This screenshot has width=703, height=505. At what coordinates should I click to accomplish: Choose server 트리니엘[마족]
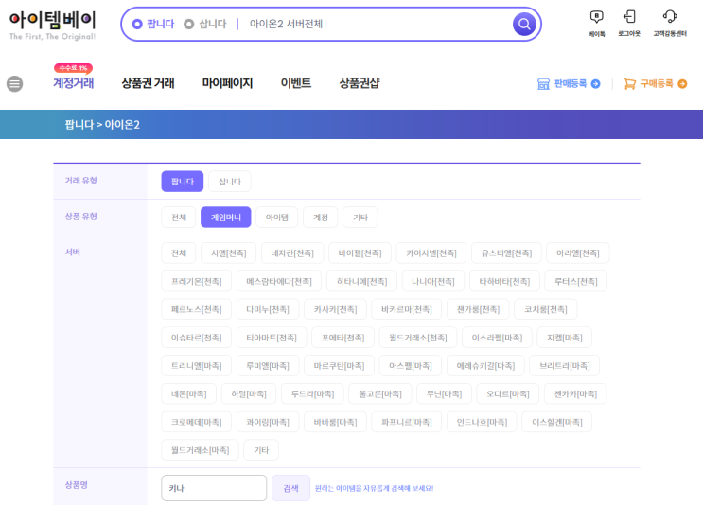pyautogui.click(x=197, y=366)
